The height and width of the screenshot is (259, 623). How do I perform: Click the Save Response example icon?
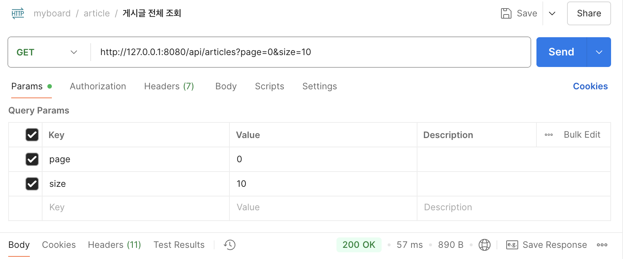click(512, 245)
